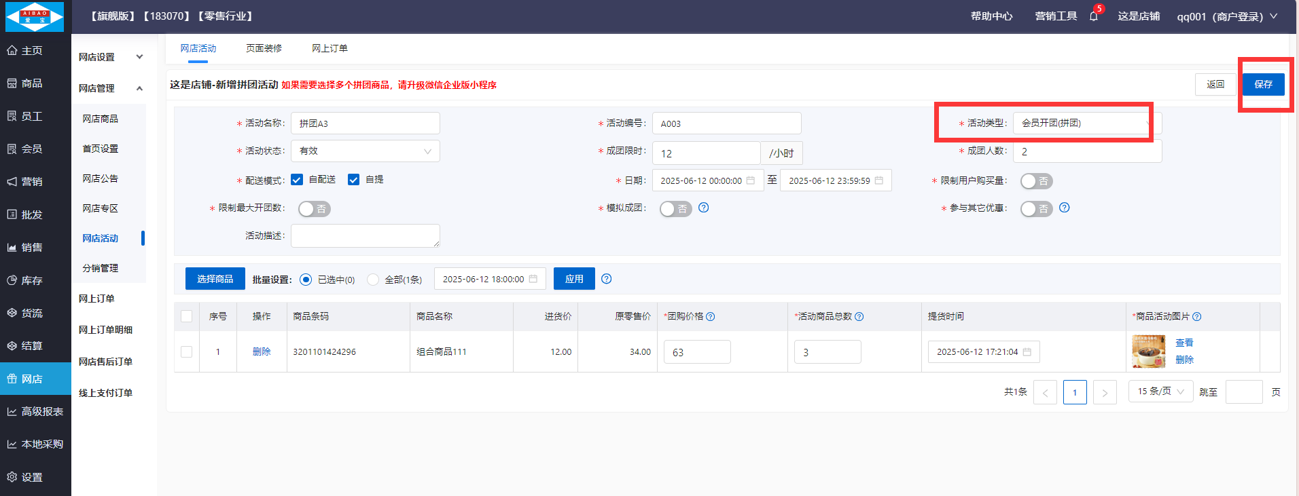Collapse the 网店管理 sidebar section

[139, 88]
